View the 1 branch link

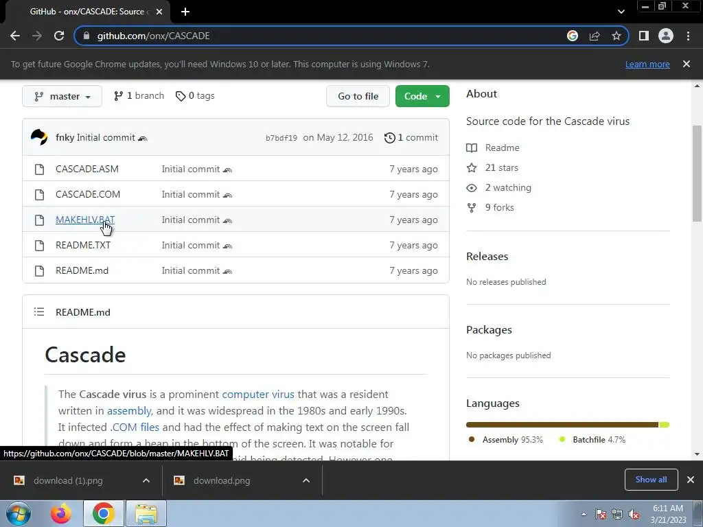[x=139, y=96]
